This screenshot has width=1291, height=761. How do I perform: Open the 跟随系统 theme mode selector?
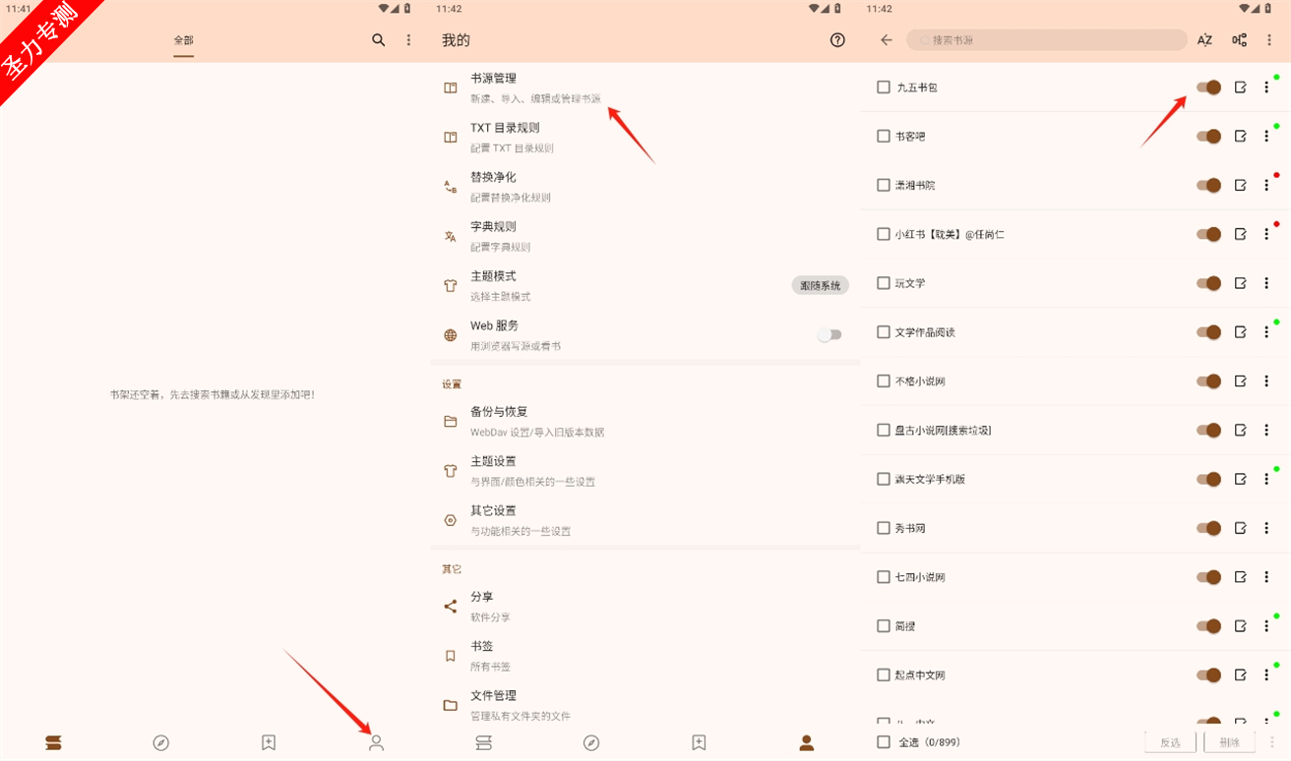820,285
